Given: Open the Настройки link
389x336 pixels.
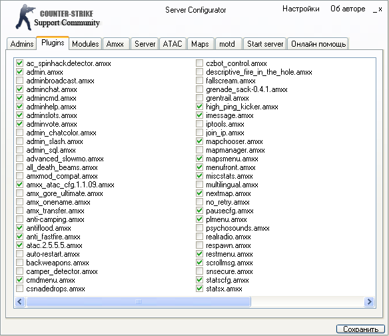Looking at the screenshot, I should point(300,9).
